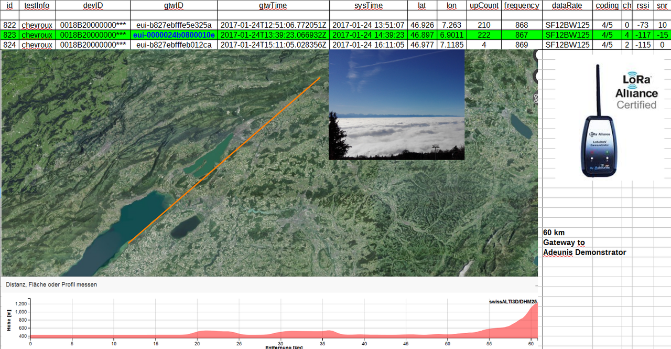Select the upCount cell showing 222
This screenshot has width=671, height=349.
coord(484,35)
